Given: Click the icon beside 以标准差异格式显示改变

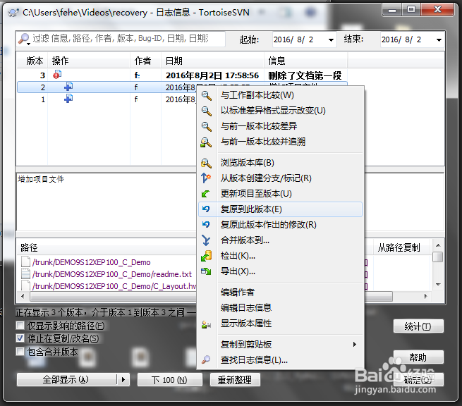Looking at the screenshot, I should coord(206,111).
